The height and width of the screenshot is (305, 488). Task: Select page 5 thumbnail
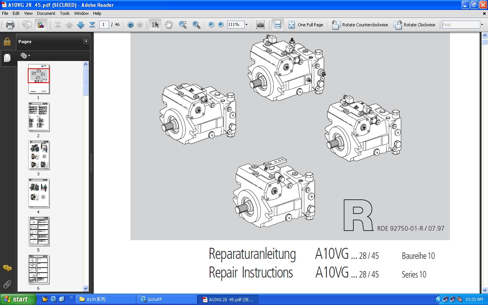(39, 231)
